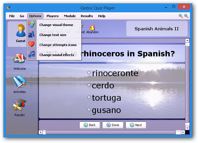
Task: Open the Welcome house icon
Action: [x=19, y=58]
